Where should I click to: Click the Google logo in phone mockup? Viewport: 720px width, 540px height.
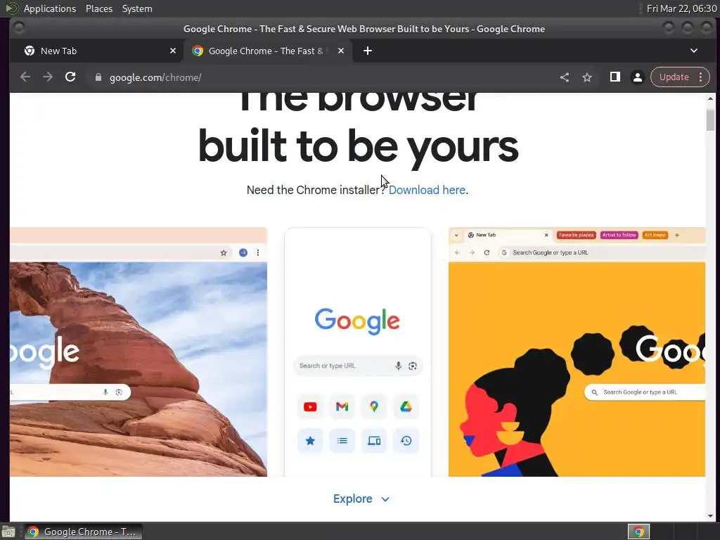357,321
